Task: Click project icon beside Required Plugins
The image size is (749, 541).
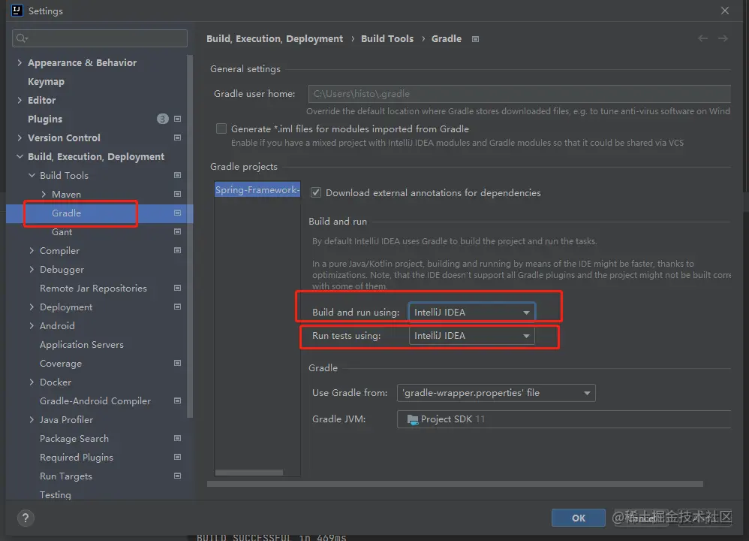Action: [177, 457]
